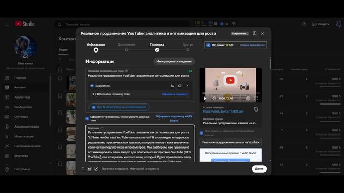The image size is (344, 193).
Task: Click the Создать button in the top bar
Action: pos(321,24)
